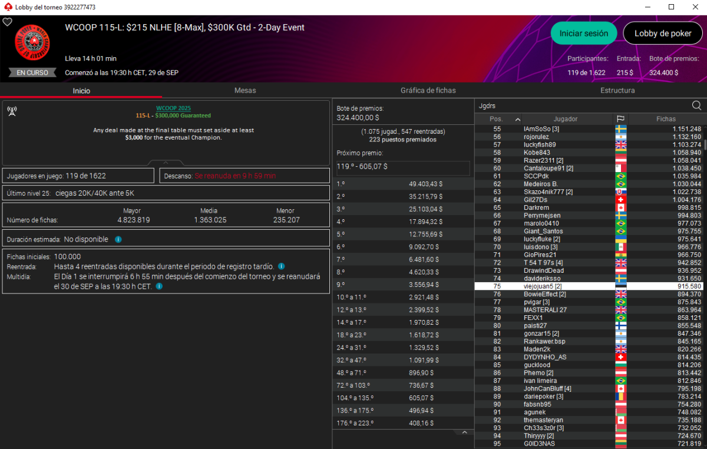Open the WCOOP 2025 link

[173, 108]
